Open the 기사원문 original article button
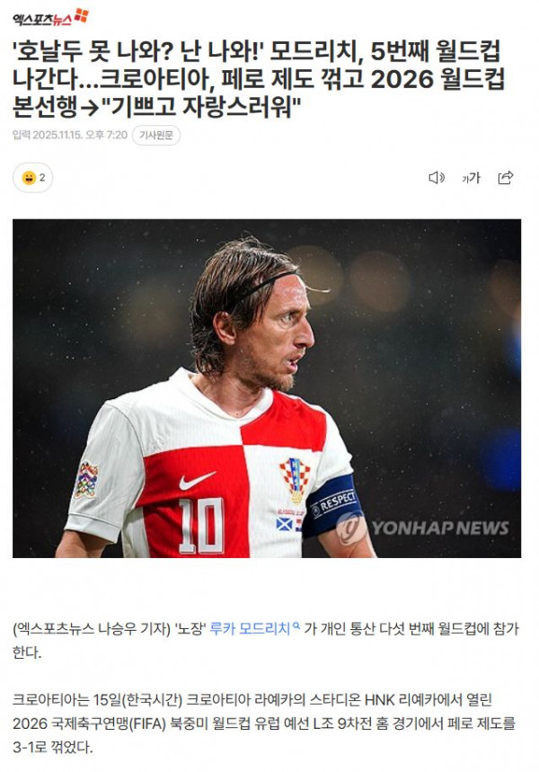The image size is (539, 772). click(156, 136)
